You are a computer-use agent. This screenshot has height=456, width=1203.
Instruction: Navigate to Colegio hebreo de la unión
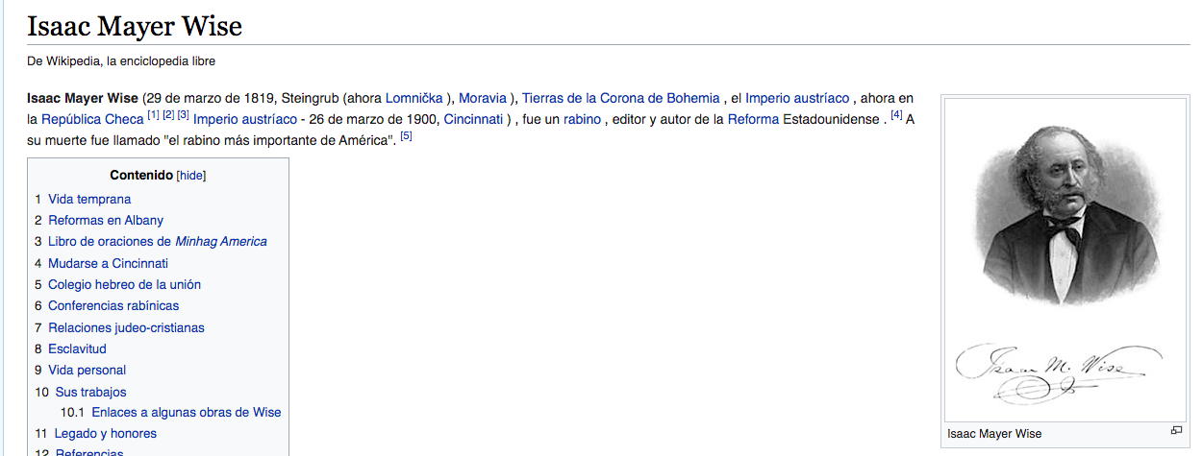(x=124, y=284)
